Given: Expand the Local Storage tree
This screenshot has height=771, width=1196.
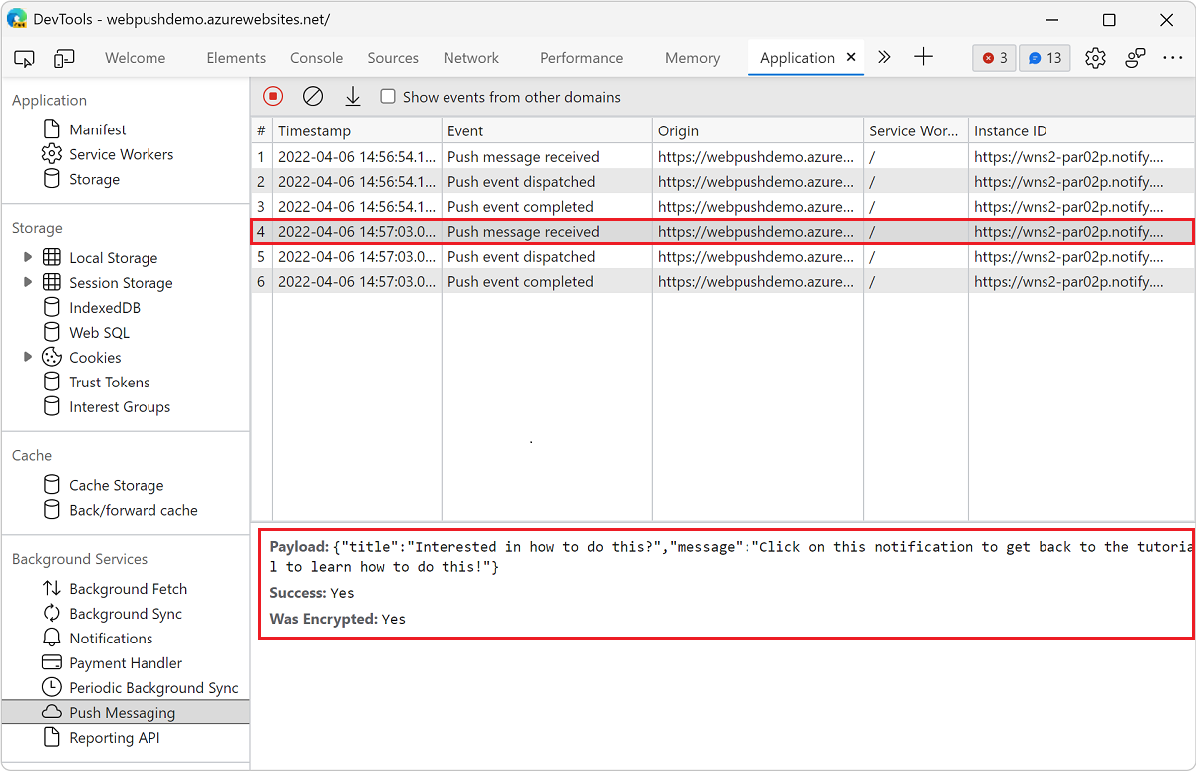Looking at the screenshot, I should click(29, 257).
